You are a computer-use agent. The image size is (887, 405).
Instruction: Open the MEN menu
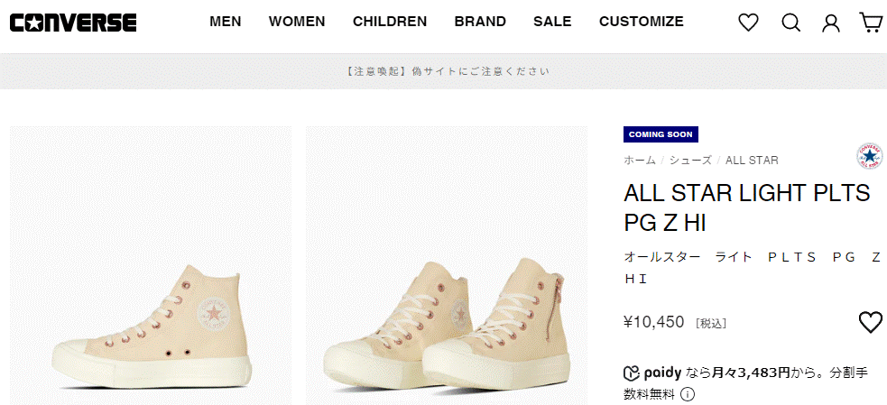click(226, 22)
